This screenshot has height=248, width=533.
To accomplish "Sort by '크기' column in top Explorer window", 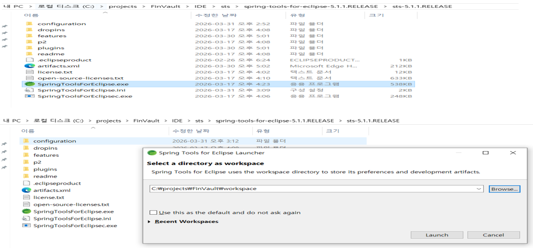I will pos(376,15).
